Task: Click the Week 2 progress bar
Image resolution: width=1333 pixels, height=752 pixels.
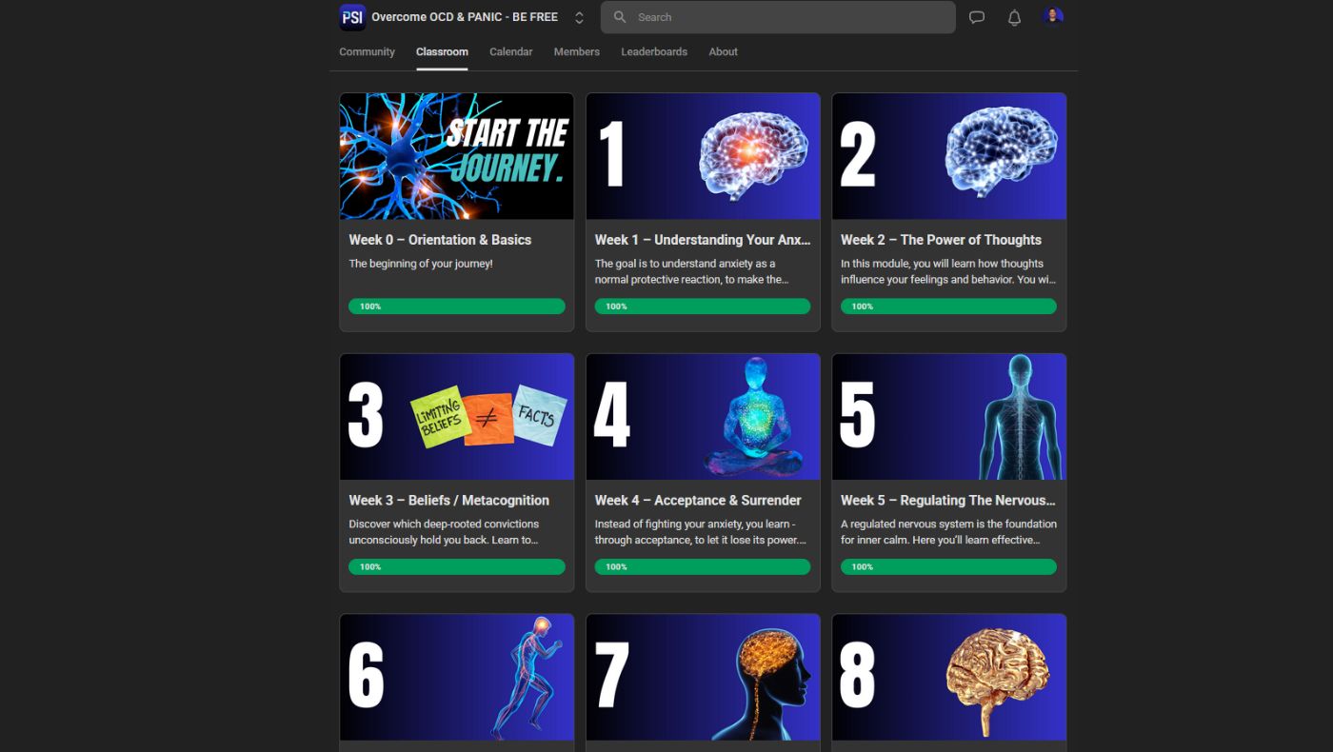Action: (948, 307)
